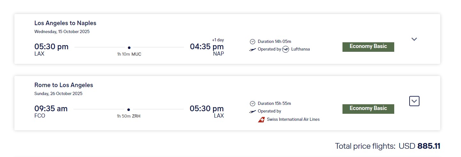Click the Swiss International Air Lines logo
Viewport: 461px width, 157px height.
[261, 119]
